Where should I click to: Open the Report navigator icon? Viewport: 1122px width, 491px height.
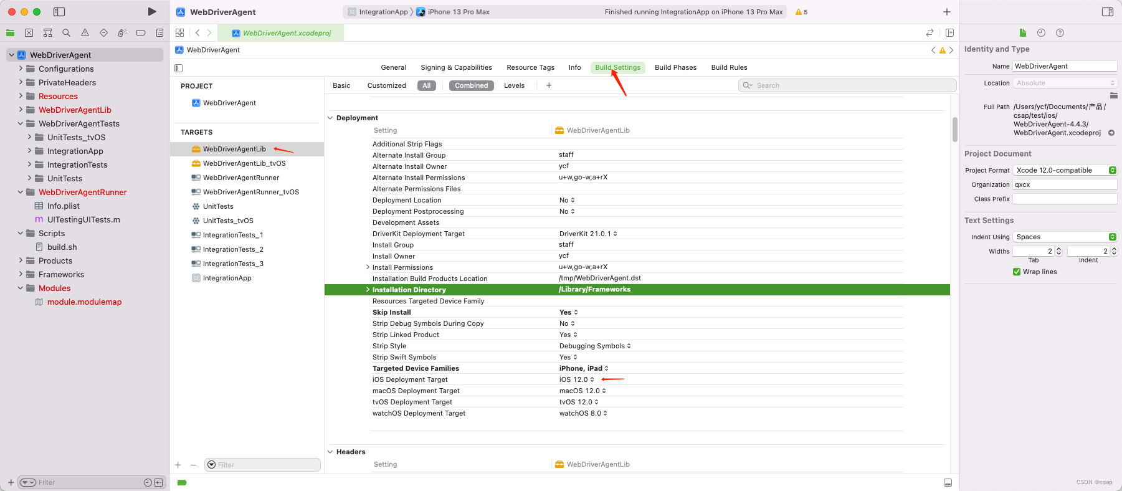pos(159,32)
